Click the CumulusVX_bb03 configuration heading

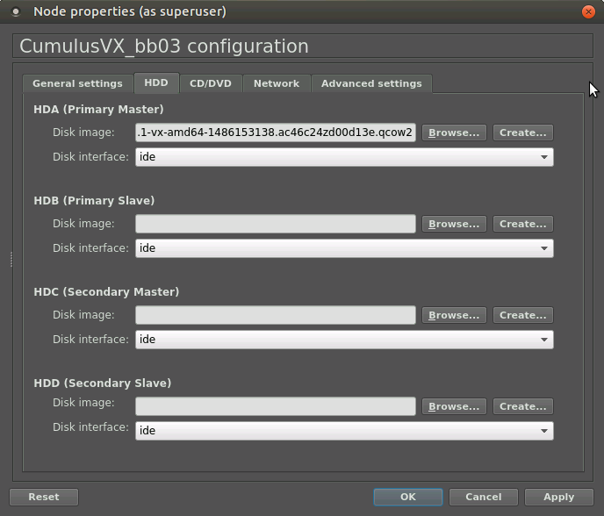164,47
